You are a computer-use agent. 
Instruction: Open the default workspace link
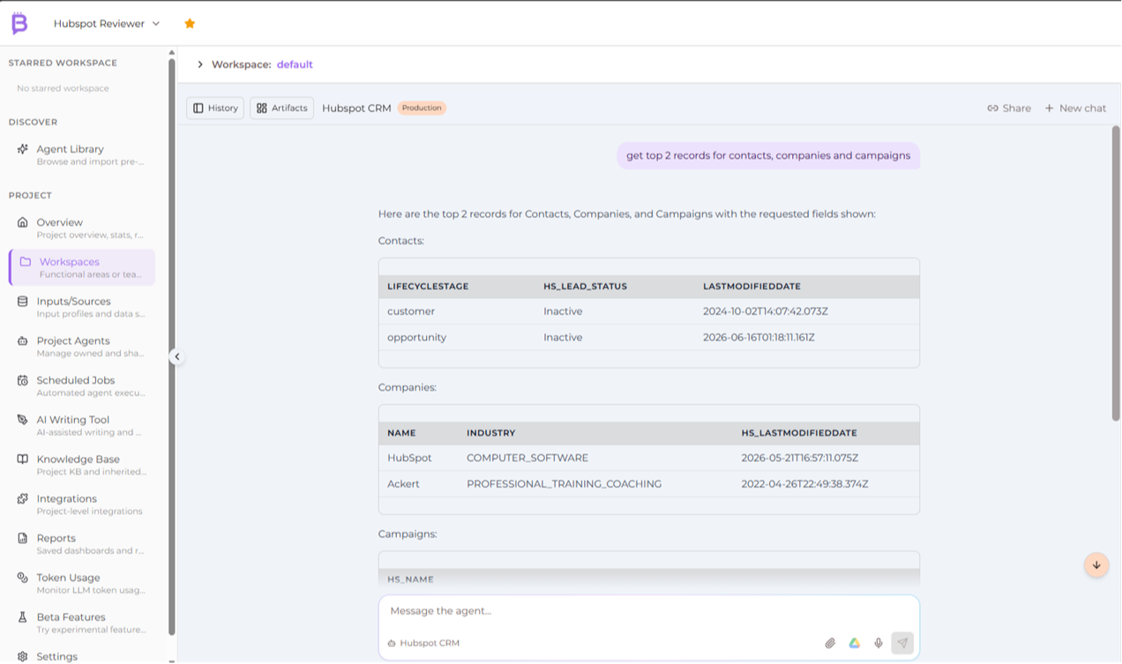point(295,64)
